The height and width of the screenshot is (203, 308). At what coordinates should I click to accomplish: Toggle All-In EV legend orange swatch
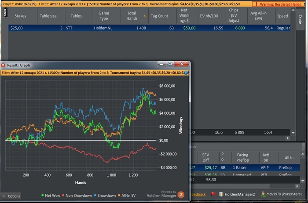tap(119, 196)
